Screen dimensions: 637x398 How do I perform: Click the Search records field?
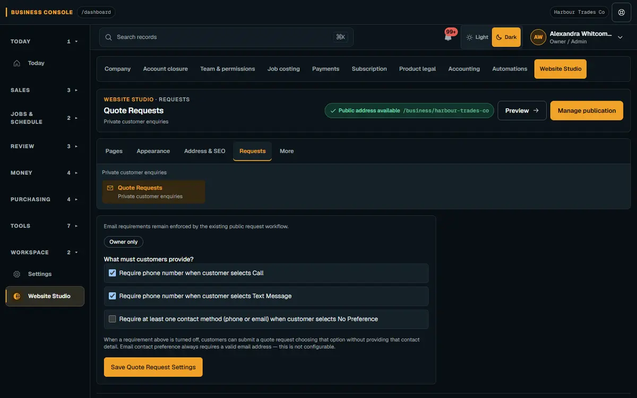point(226,37)
